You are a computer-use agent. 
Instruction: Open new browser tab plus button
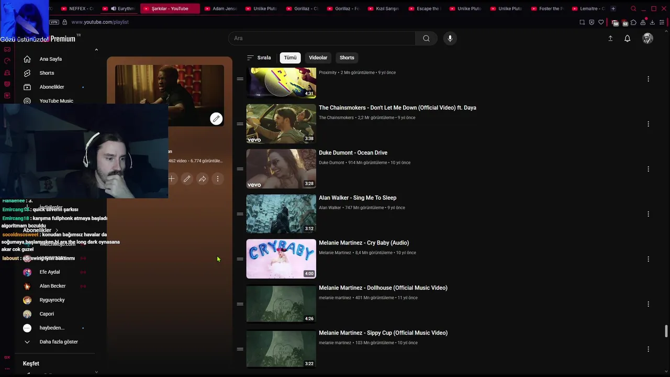pos(613,9)
